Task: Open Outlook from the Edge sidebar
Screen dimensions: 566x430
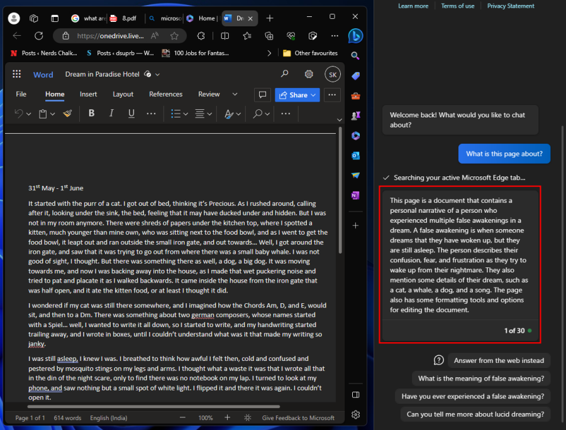Action: (355, 154)
